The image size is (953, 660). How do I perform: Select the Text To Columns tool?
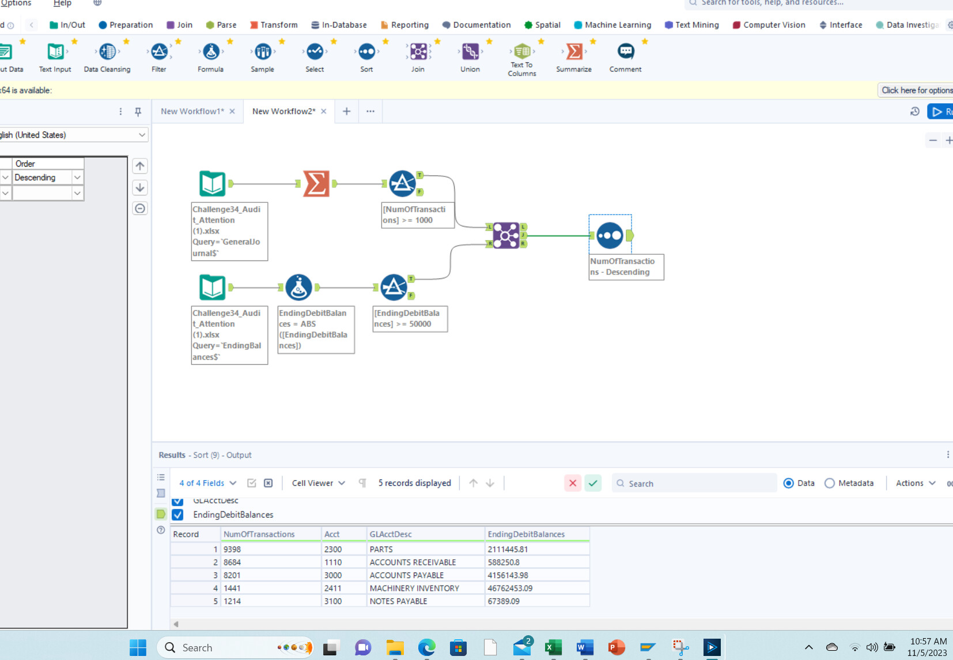coord(522,51)
